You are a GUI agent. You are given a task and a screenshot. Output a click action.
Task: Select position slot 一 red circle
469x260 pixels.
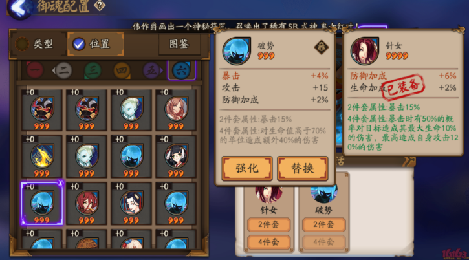(35, 70)
